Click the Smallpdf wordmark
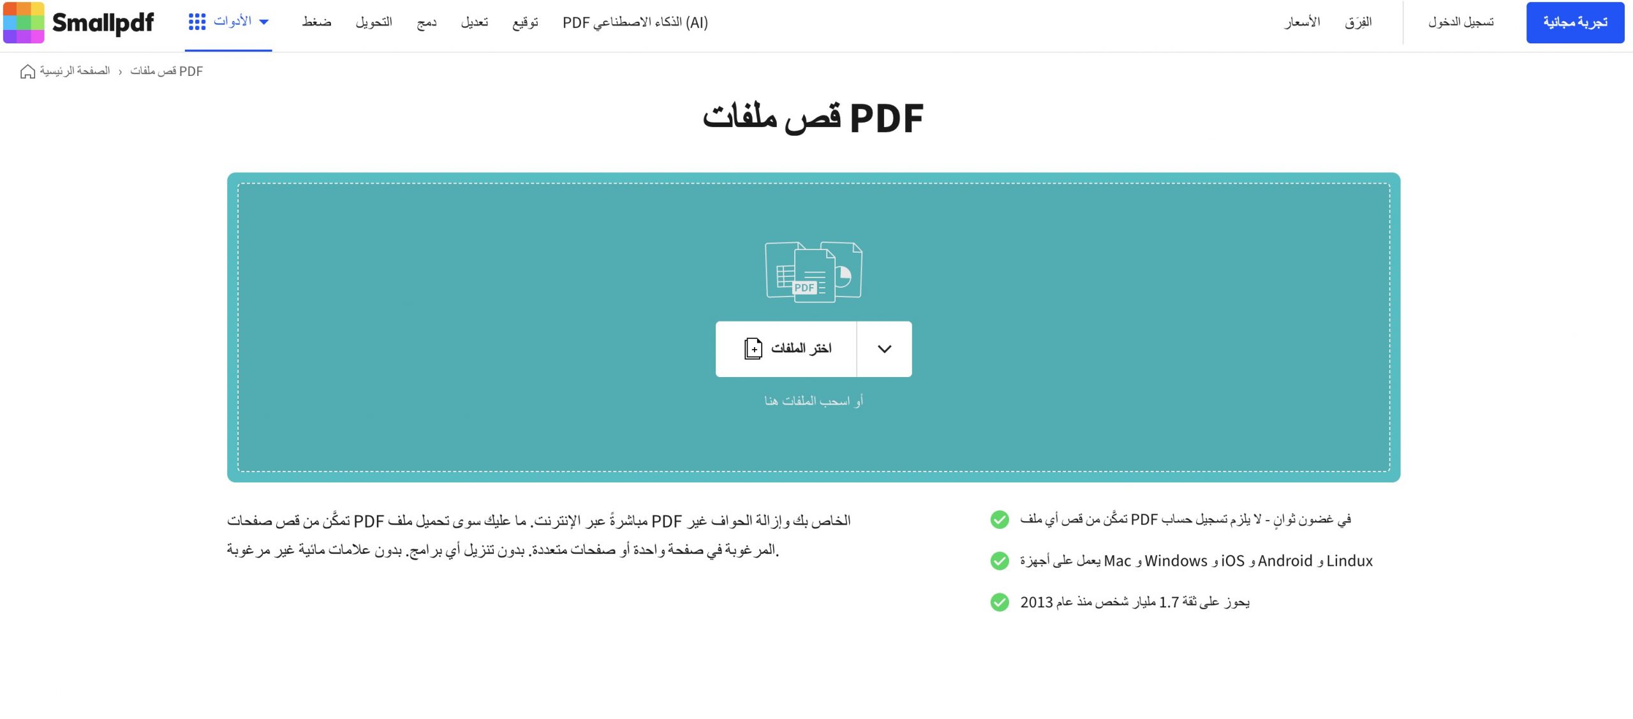This screenshot has height=719, width=1633. [103, 24]
